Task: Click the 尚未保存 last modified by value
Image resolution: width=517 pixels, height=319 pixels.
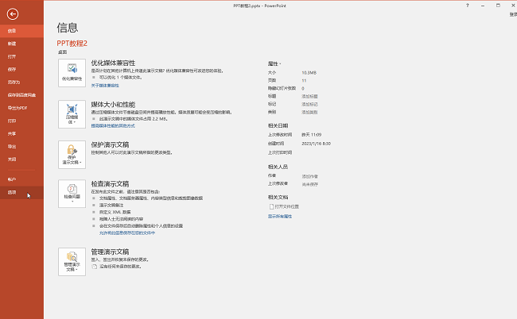Action: [310, 184]
